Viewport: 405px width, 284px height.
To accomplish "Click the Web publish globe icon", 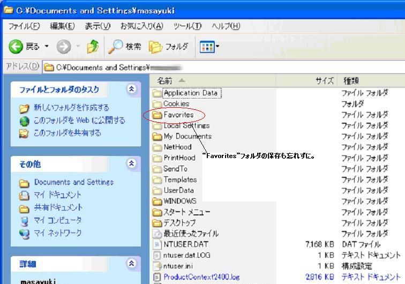I will coord(24,121).
